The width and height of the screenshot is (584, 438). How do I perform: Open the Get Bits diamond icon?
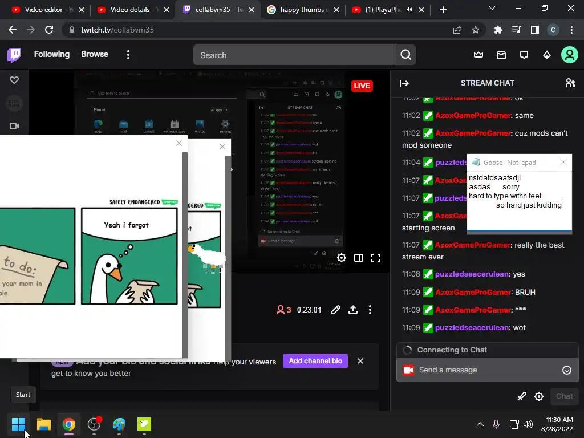547,55
